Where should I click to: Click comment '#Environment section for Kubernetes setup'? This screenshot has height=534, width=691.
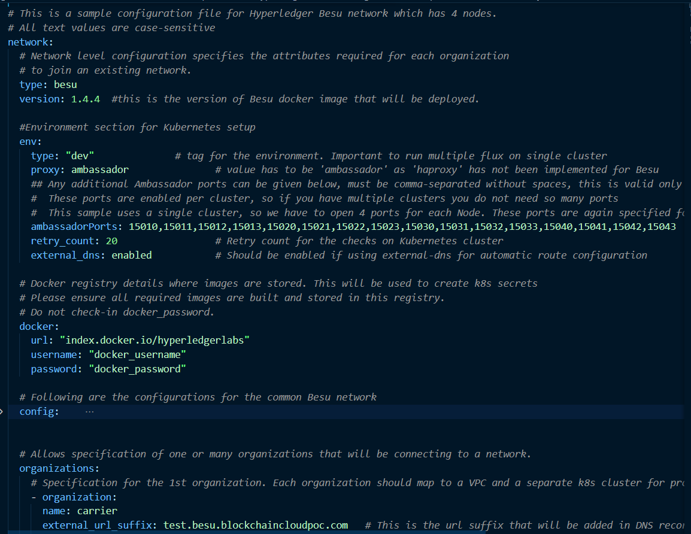(138, 128)
